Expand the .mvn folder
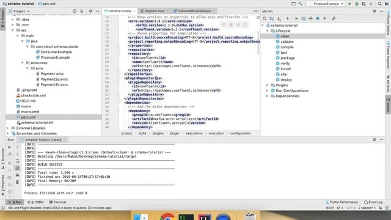391x220 pixels. (13, 24)
